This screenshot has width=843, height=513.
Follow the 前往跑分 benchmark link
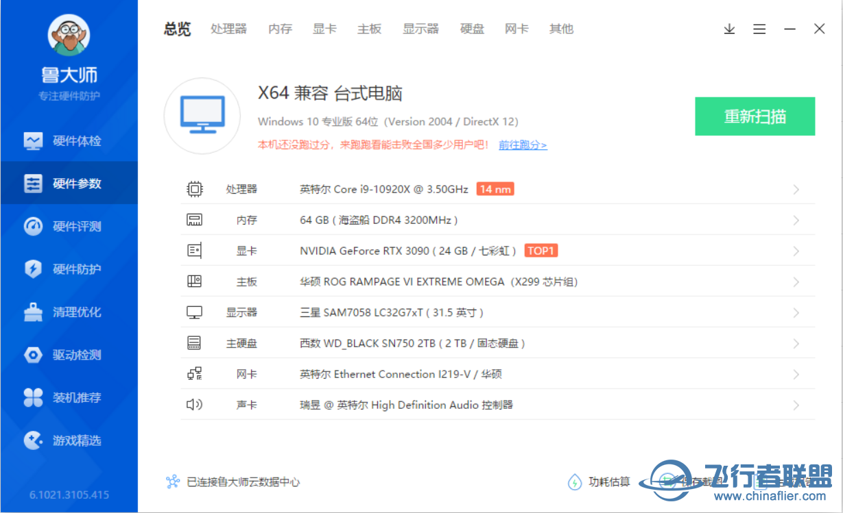523,145
